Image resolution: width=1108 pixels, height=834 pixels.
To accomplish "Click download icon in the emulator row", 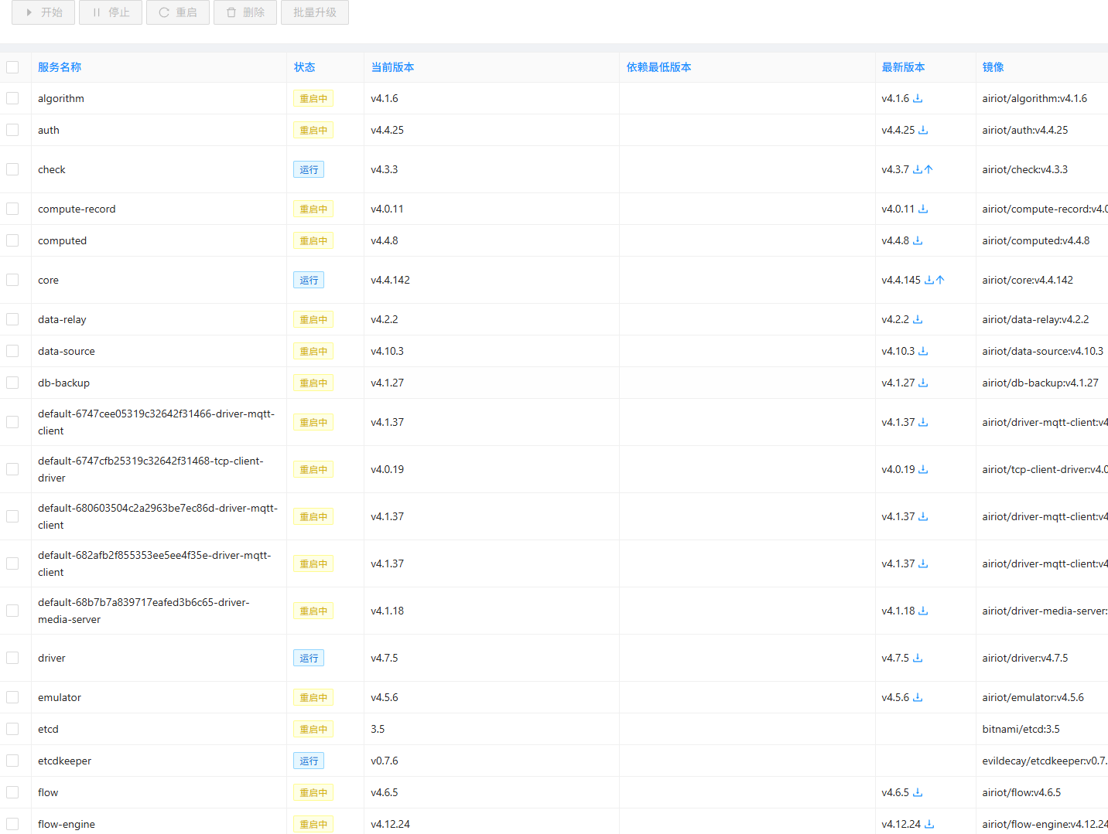I will (918, 697).
